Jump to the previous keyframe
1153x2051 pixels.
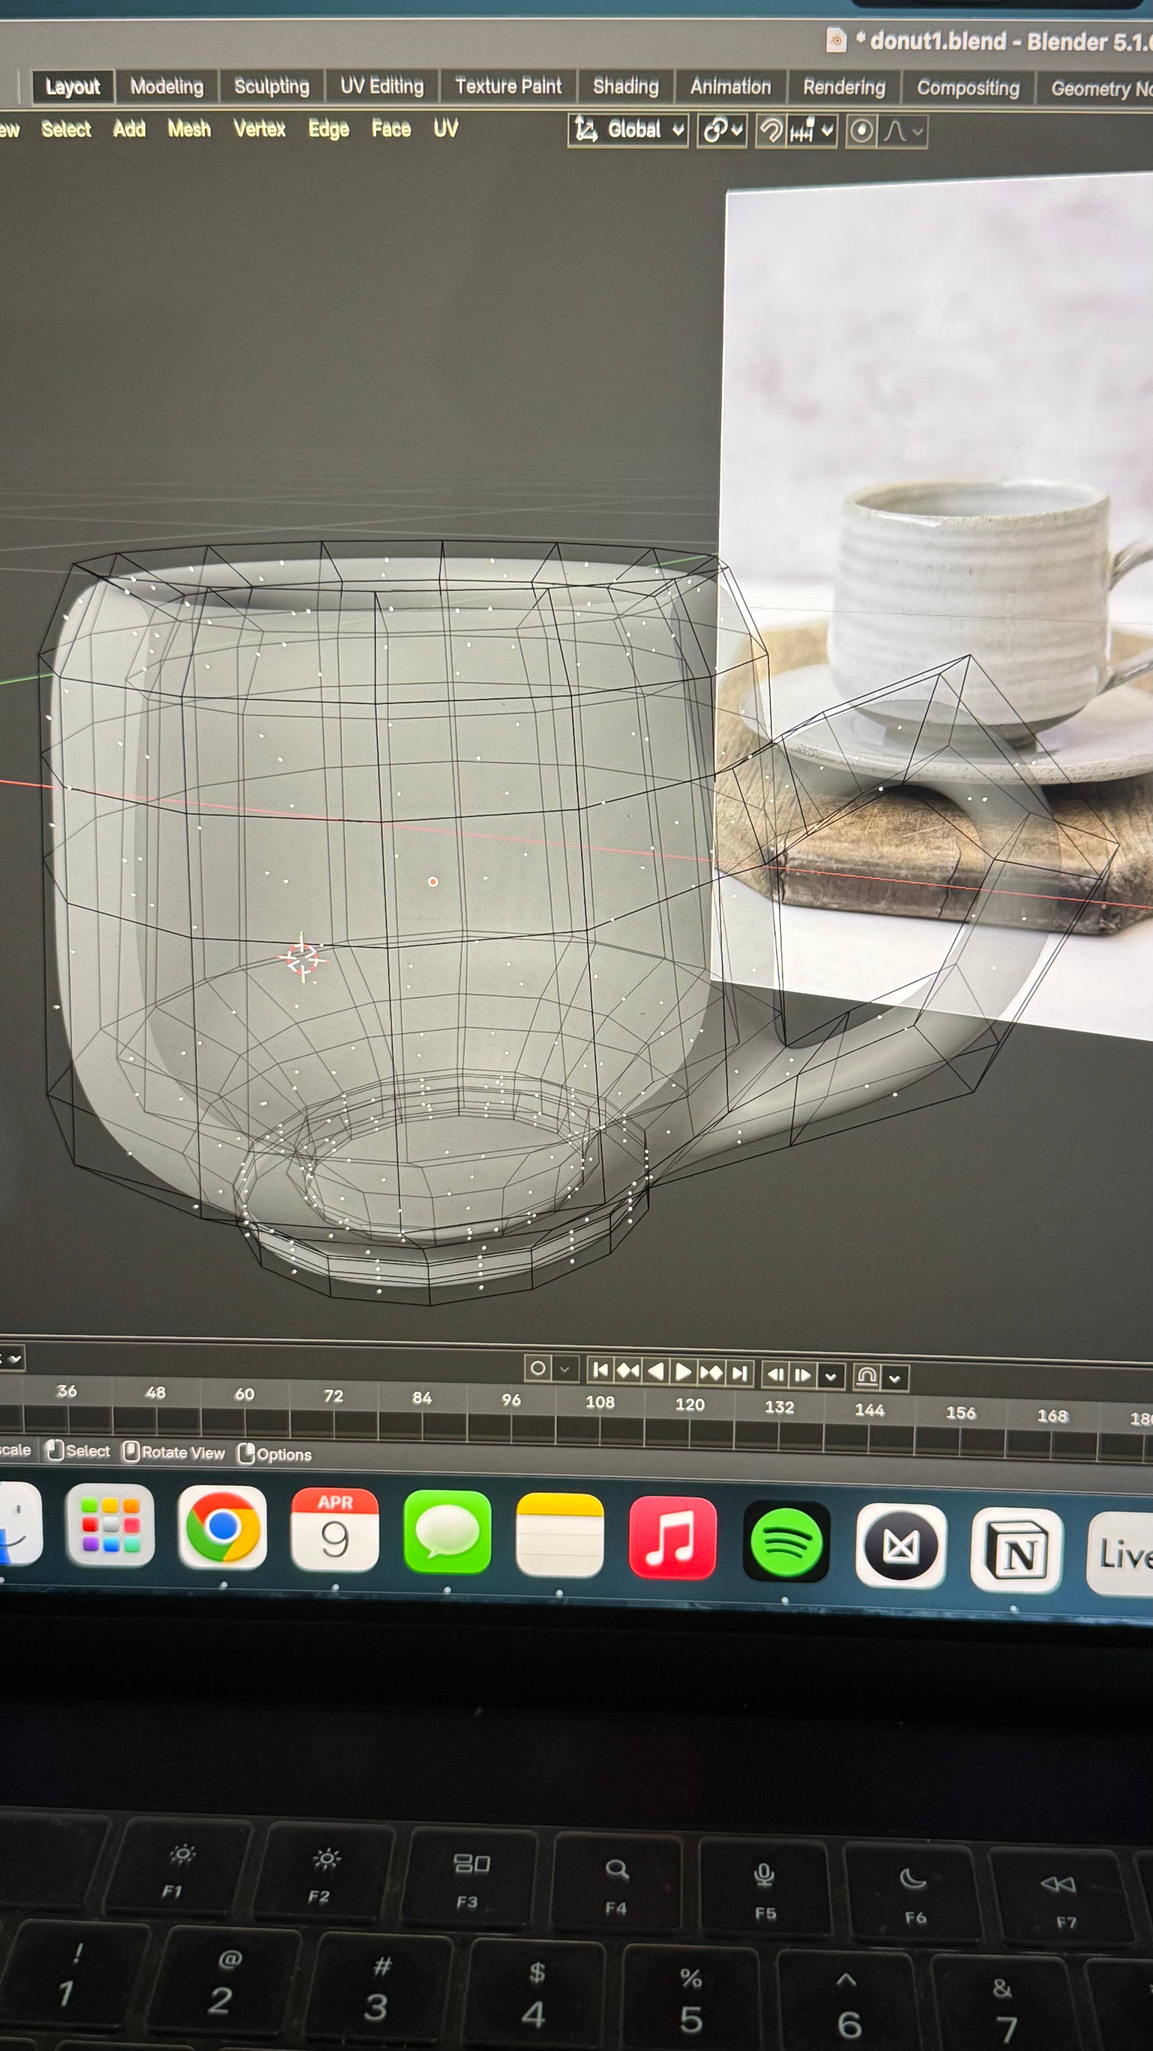click(628, 1371)
